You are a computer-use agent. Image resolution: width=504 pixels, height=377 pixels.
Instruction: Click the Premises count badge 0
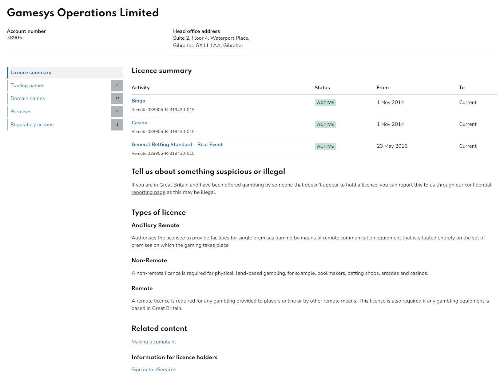click(117, 112)
